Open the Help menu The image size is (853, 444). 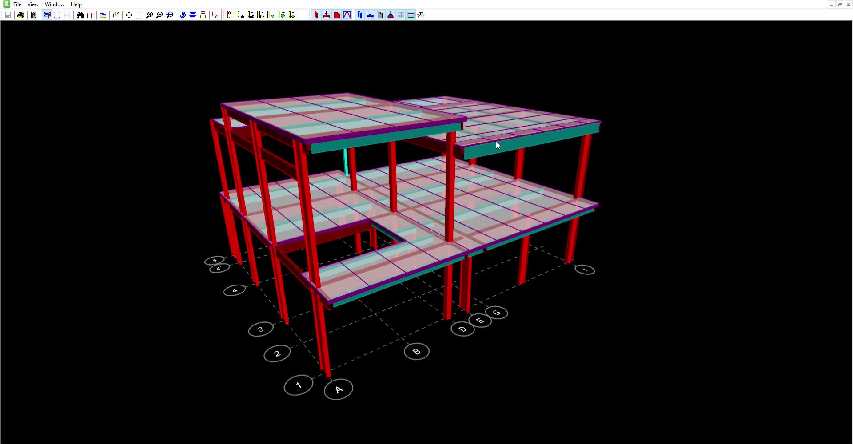point(76,4)
